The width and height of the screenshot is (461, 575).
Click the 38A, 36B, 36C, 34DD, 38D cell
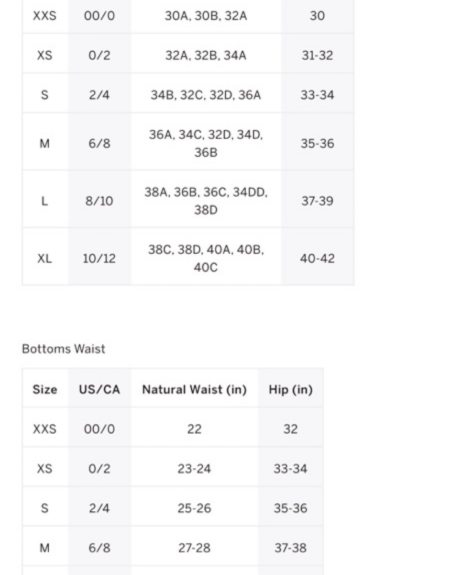(x=206, y=201)
